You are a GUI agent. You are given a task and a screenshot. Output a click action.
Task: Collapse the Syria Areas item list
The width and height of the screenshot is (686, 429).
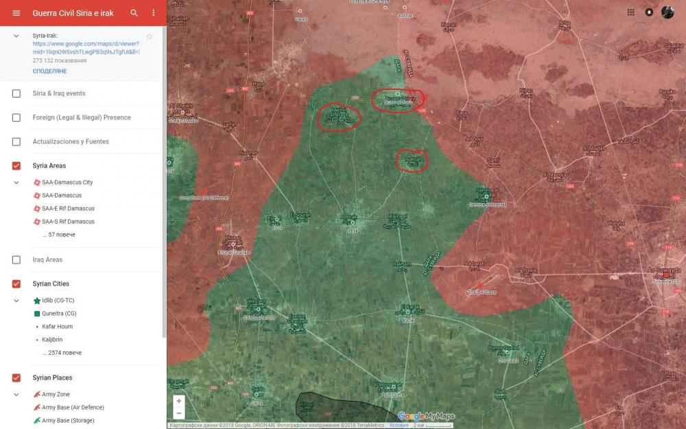[x=16, y=183]
